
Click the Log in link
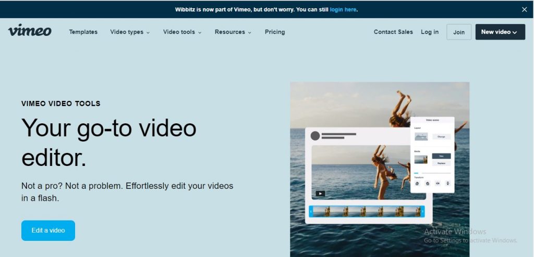pos(430,32)
